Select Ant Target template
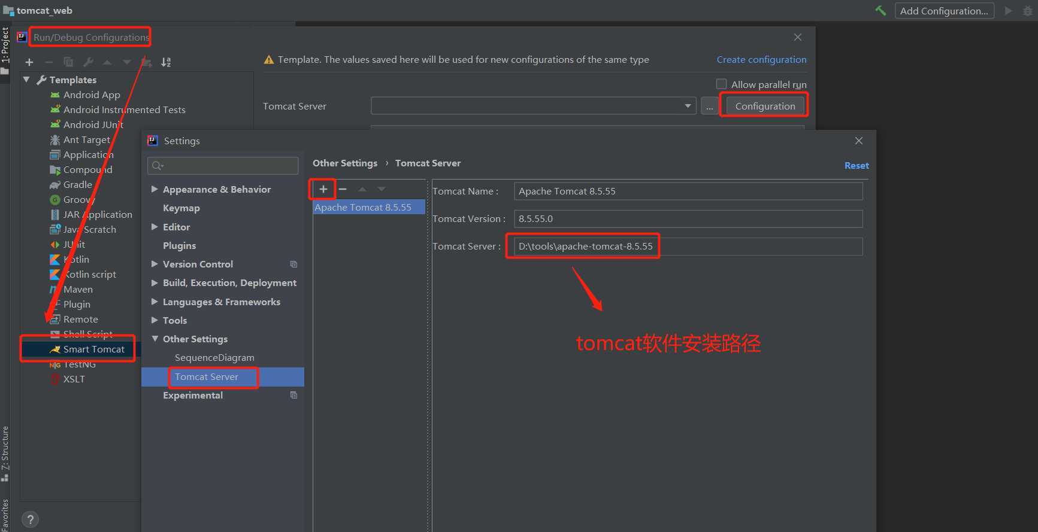This screenshot has height=532, width=1038. click(x=87, y=139)
